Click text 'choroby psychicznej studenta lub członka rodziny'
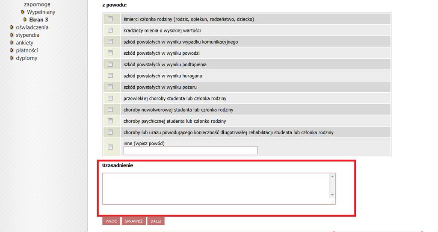Viewport: 438px width, 232px height. 175,121
